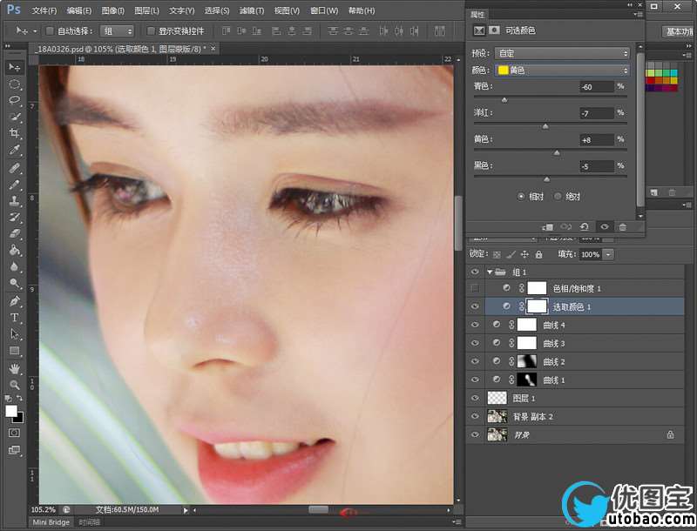Open the Colors (颜色) yellow dropdown

(562, 71)
